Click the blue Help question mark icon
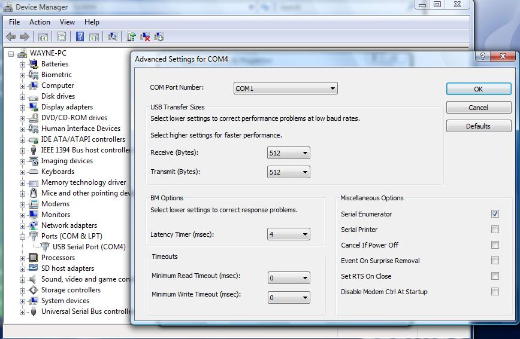 pos(80,36)
